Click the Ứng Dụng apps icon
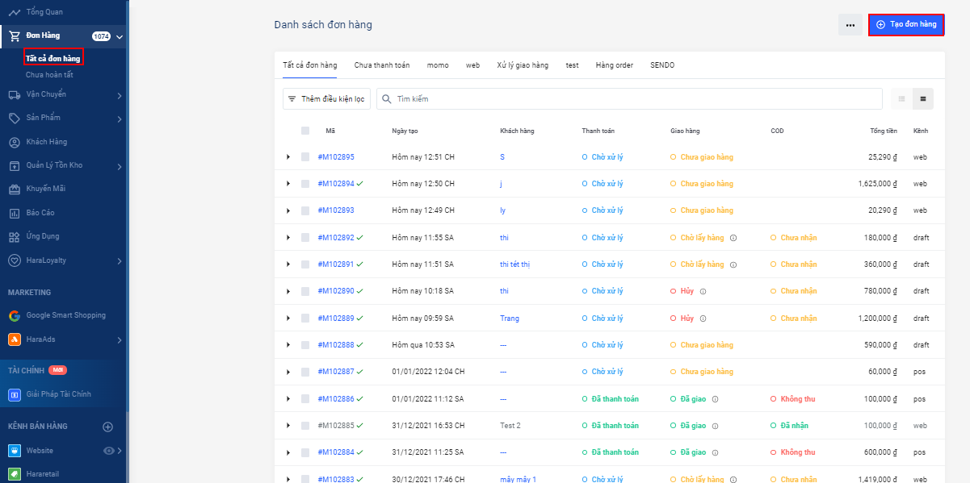 pos(15,236)
